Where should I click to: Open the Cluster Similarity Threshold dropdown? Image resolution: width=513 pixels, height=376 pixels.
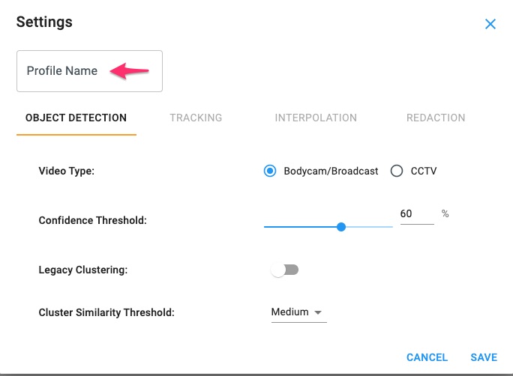click(298, 312)
